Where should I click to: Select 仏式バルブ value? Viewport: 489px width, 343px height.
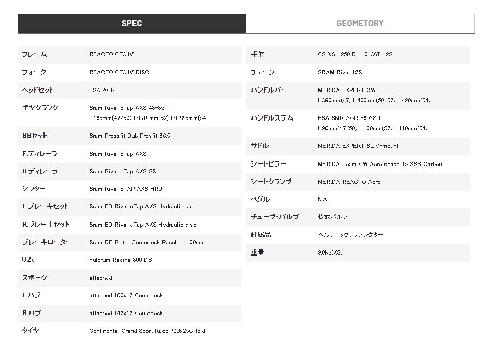(333, 217)
